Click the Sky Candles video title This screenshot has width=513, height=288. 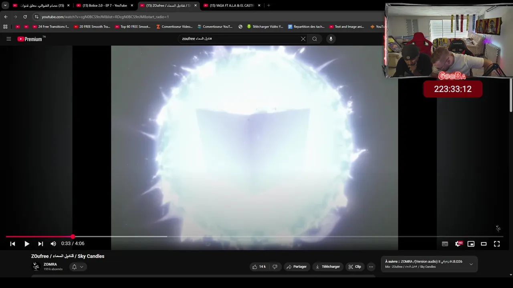(68, 256)
